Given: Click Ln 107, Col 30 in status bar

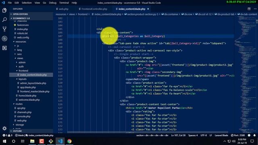Looking at the screenshot, I should pos(178,135).
